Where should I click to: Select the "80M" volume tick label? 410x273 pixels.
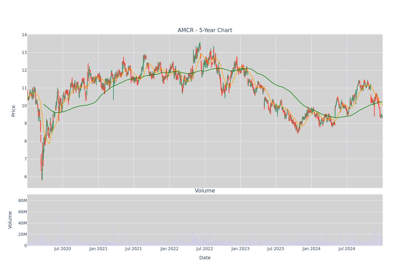[23, 201]
